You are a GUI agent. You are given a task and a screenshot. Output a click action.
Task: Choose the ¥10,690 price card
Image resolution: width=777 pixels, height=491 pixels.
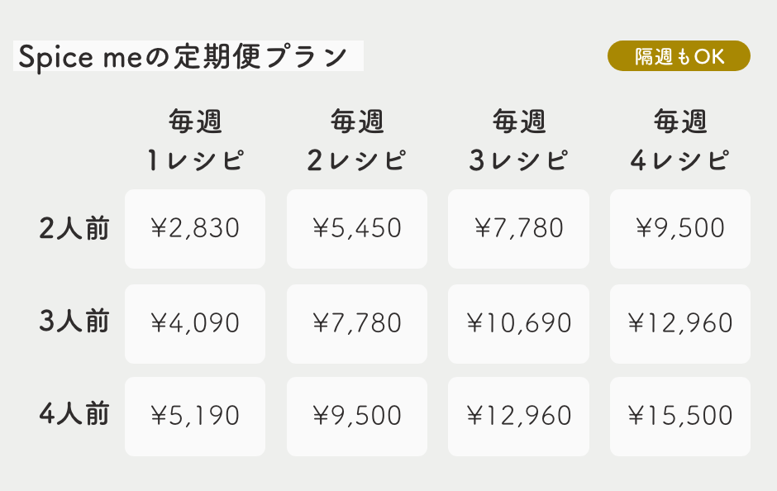(x=518, y=323)
